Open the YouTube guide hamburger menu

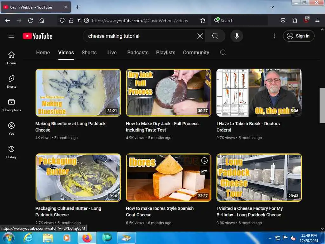click(11, 36)
